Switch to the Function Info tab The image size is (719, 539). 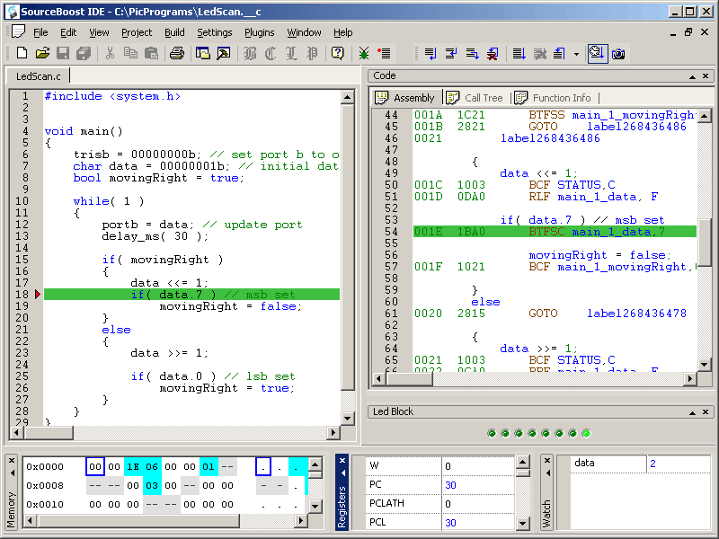click(x=553, y=98)
